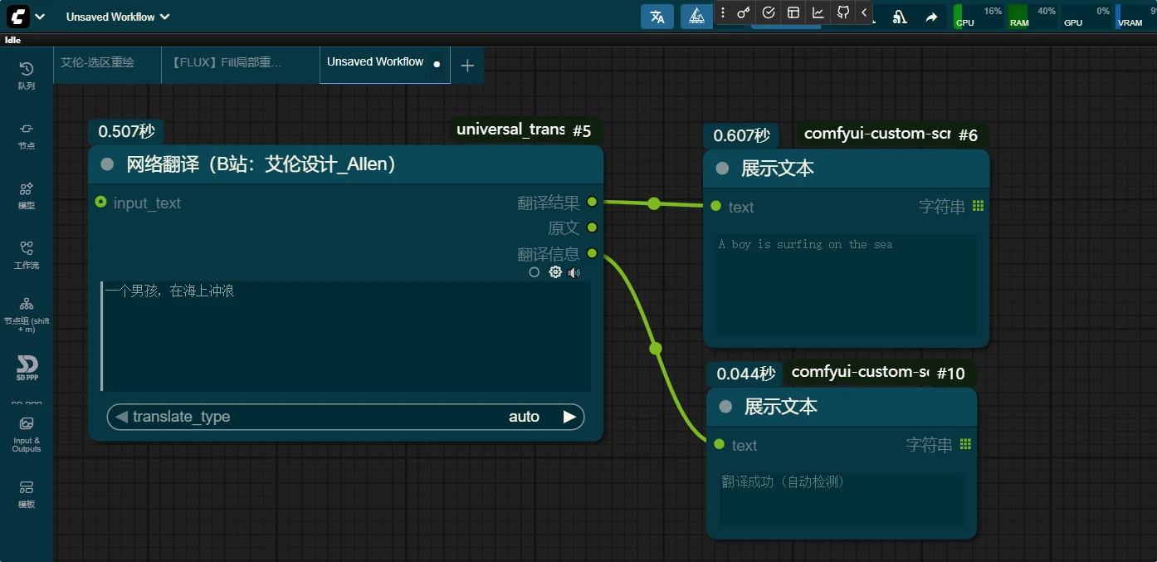
Task: Click right arrow on translate_type selector
Action: [x=569, y=417]
